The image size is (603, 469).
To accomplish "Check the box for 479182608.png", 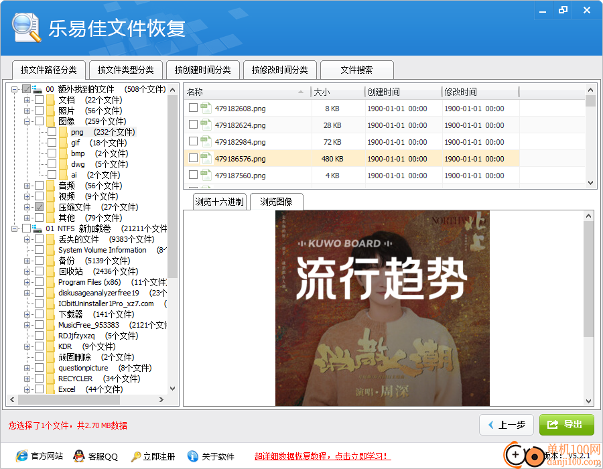I will click(193, 108).
